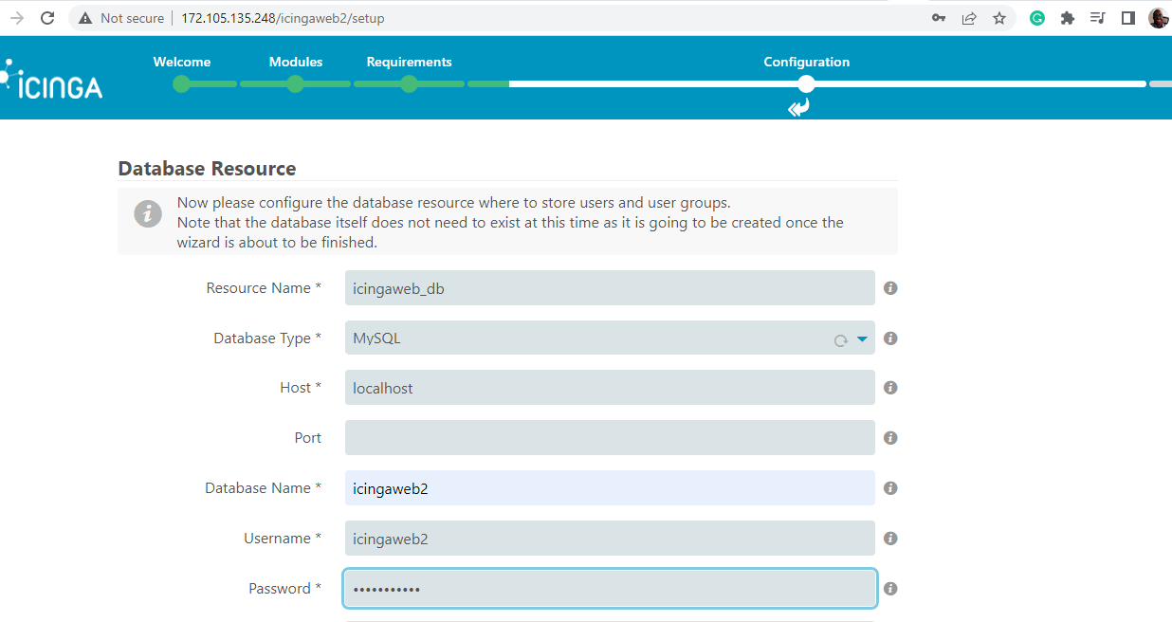
Task: Click the share page icon
Action: pyautogui.click(x=969, y=18)
